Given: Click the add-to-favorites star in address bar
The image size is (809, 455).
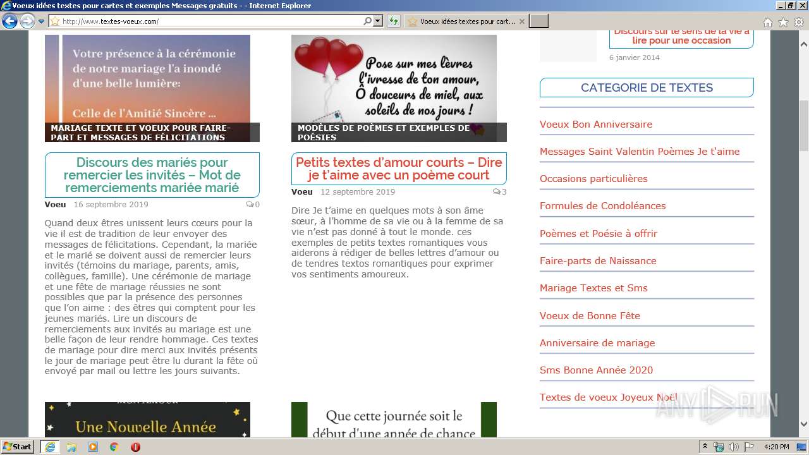Looking at the screenshot, I should (x=55, y=21).
